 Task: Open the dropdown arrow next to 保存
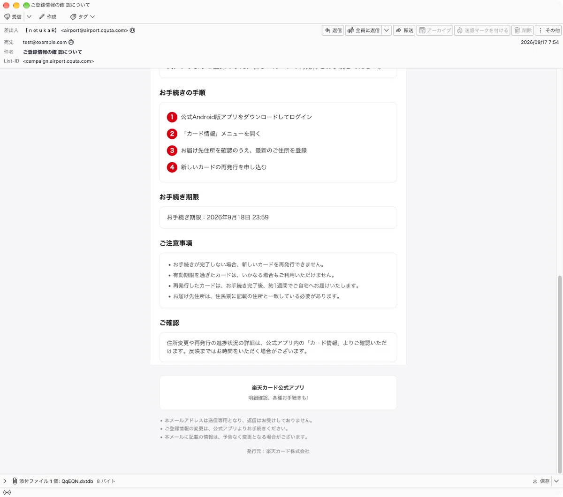click(x=556, y=481)
